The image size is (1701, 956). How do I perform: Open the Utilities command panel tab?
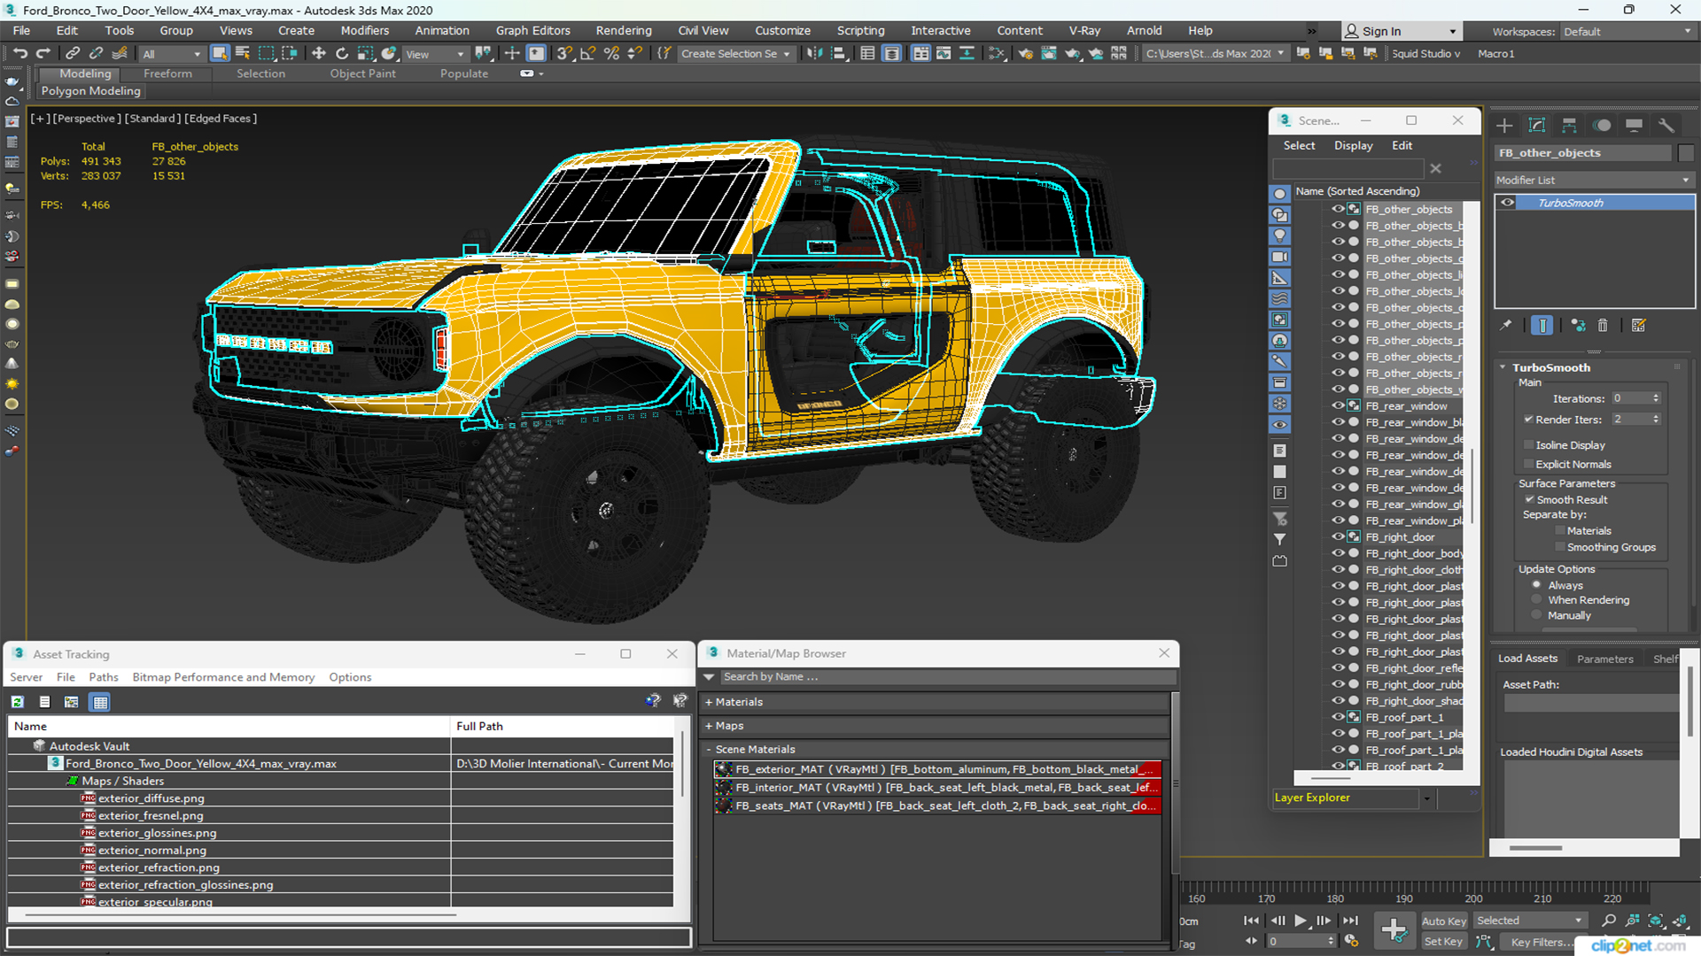1666,126
